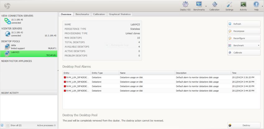
Task: Select the first datastore alarm row
Action: click(160, 77)
